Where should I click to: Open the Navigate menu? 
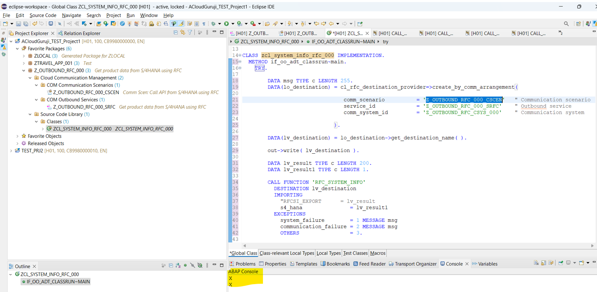click(71, 15)
